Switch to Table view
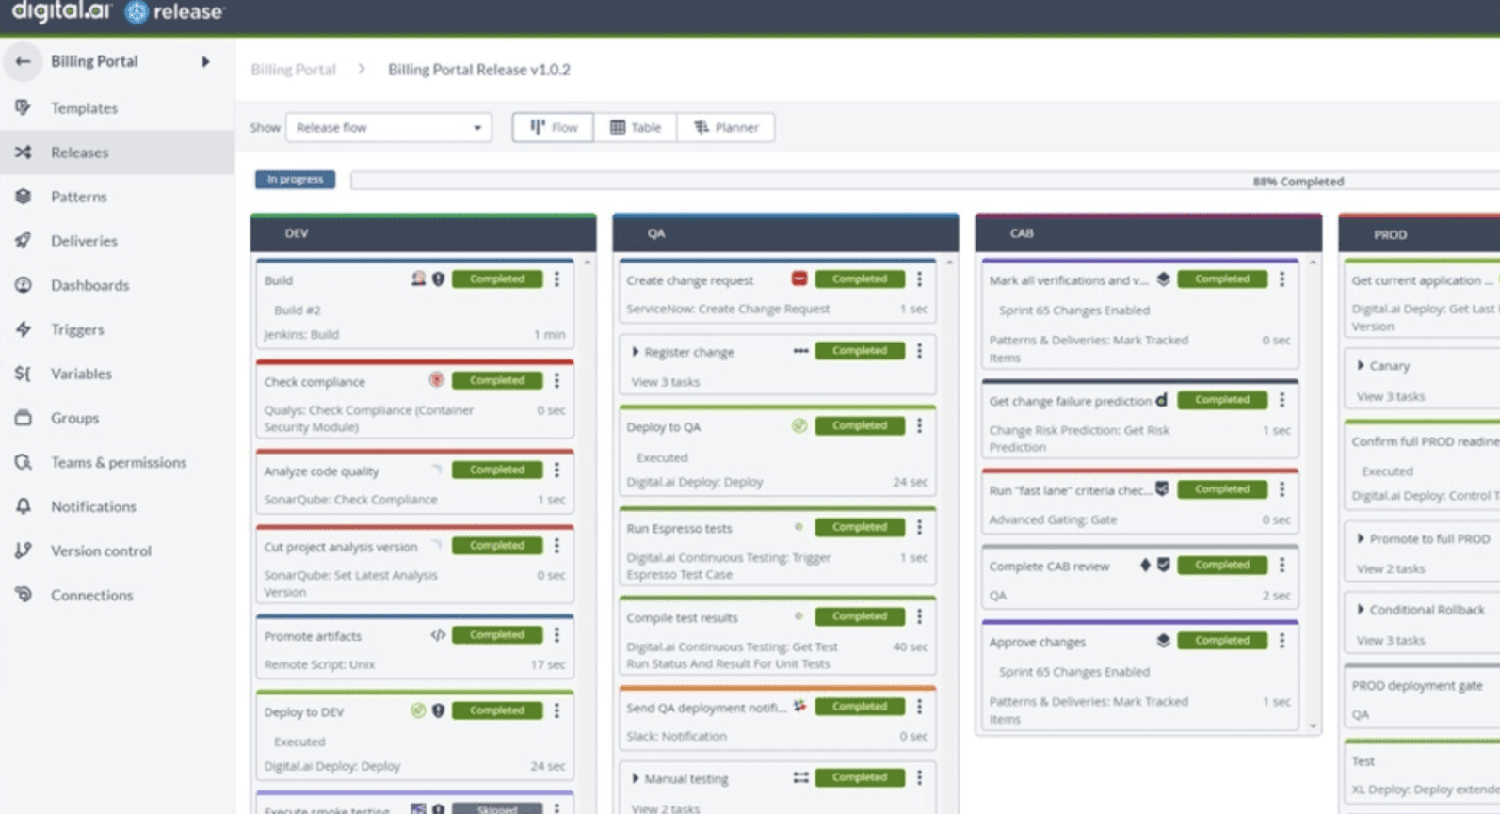The image size is (1500, 814). click(x=636, y=127)
